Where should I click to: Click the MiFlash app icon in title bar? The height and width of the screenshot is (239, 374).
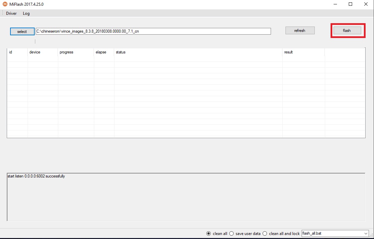pos(5,4)
